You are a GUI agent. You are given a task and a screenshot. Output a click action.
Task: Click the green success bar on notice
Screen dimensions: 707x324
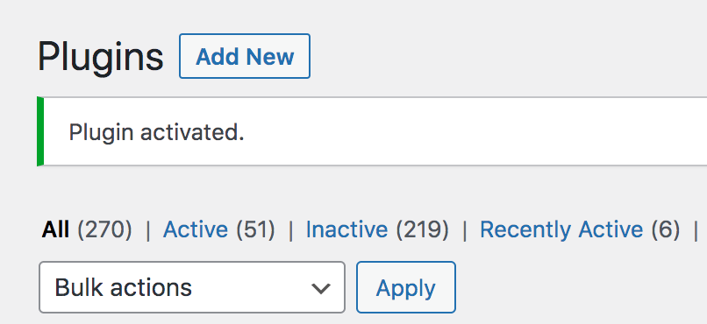tap(40, 131)
